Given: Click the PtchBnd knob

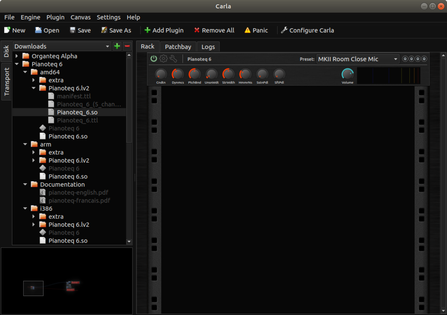Looking at the screenshot, I should click(194, 74).
